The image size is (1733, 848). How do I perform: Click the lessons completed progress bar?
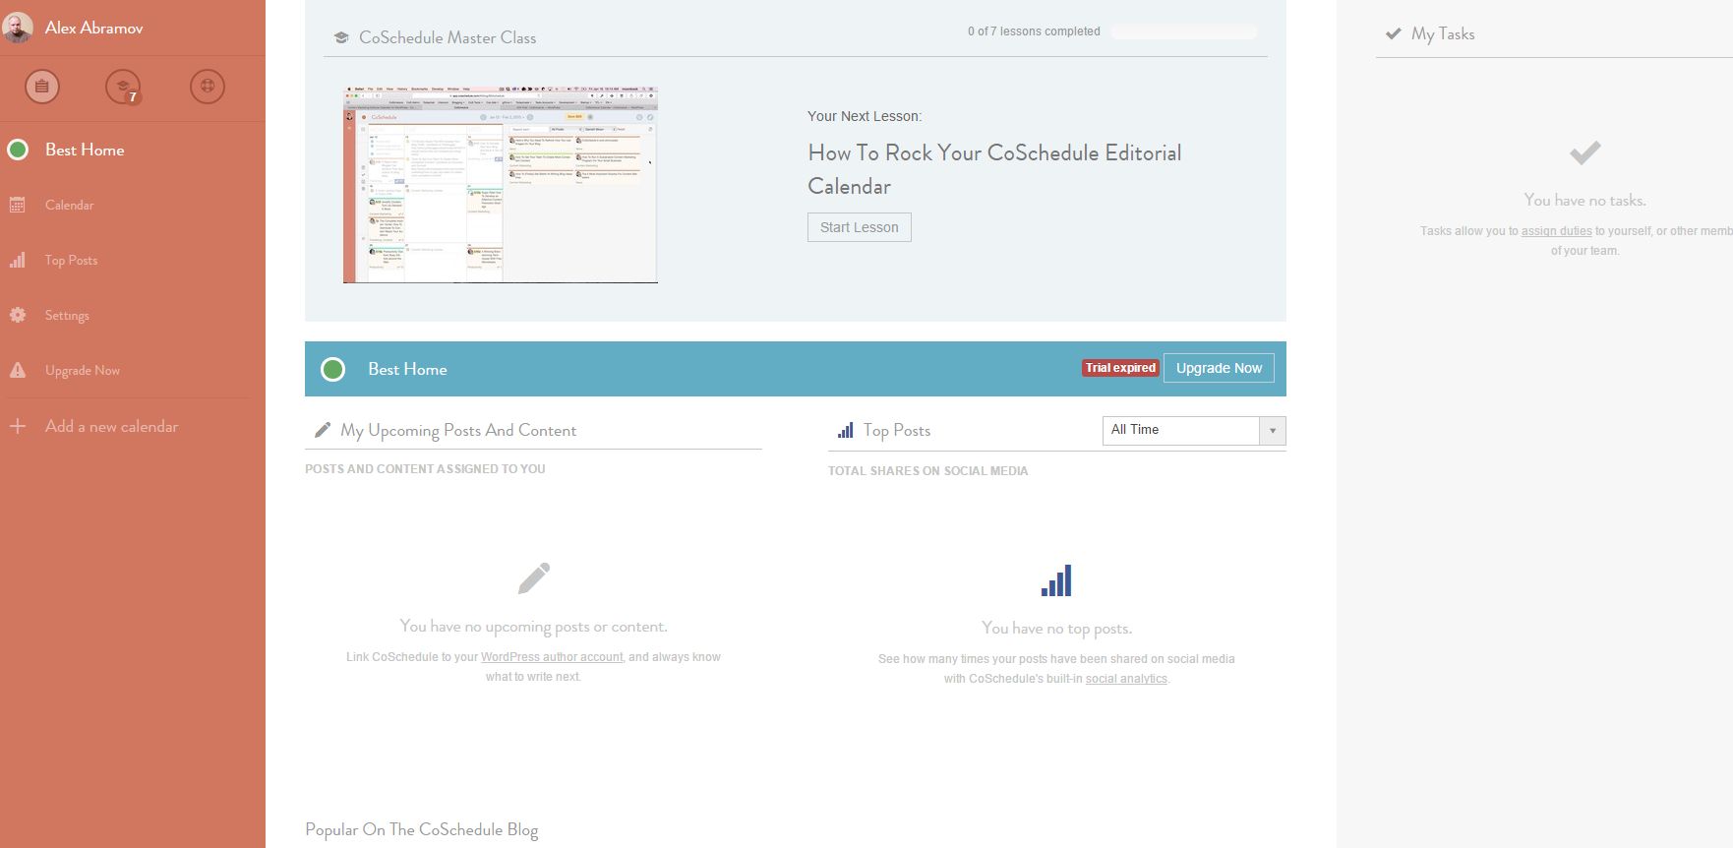(1184, 31)
